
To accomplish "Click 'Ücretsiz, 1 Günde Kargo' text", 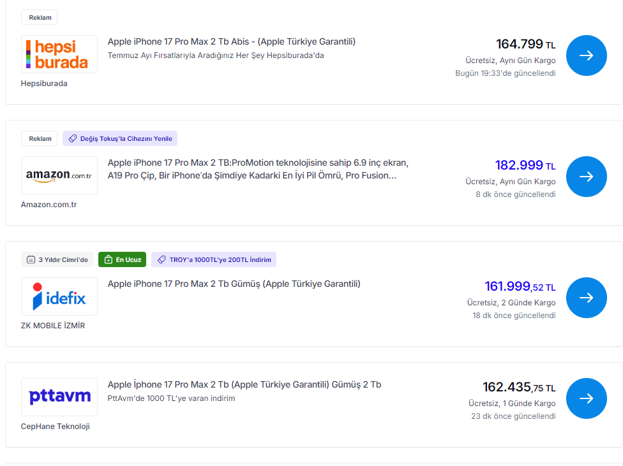I will (x=512, y=404).
